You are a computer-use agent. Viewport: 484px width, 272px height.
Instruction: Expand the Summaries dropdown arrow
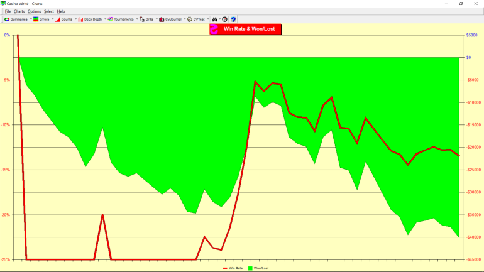tap(30, 19)
